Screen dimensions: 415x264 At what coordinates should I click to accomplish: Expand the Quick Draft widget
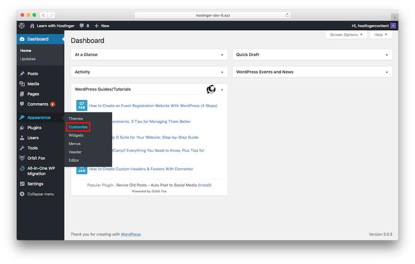(387, 55)
